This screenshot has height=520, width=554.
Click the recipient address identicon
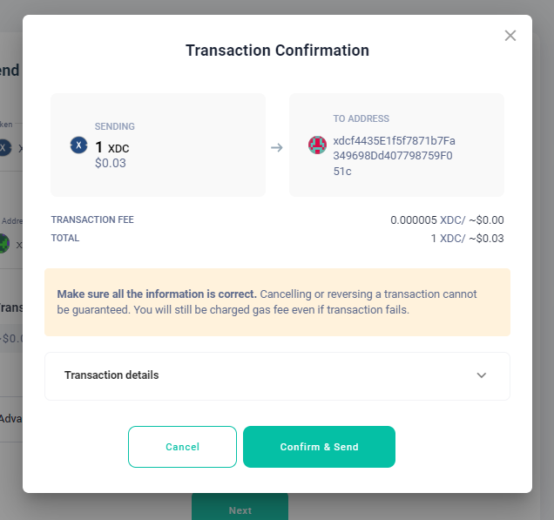(x=318, y=145)
